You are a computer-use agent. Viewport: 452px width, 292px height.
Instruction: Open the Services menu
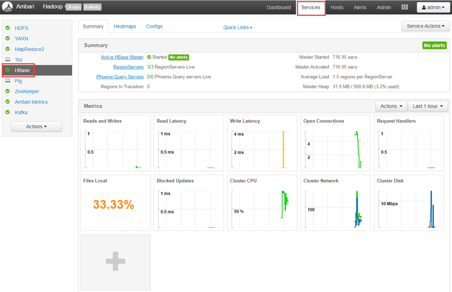click(x=311, y=8)
